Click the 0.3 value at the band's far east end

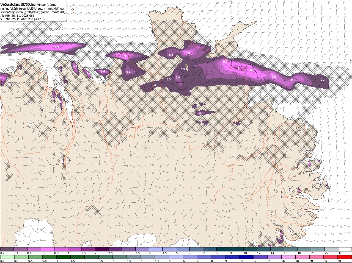[x=323, y=80]
